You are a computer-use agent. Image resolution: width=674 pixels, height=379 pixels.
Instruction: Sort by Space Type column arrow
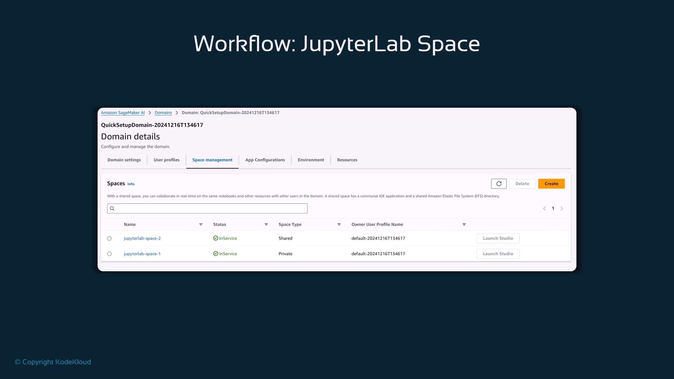click(339, 225)
